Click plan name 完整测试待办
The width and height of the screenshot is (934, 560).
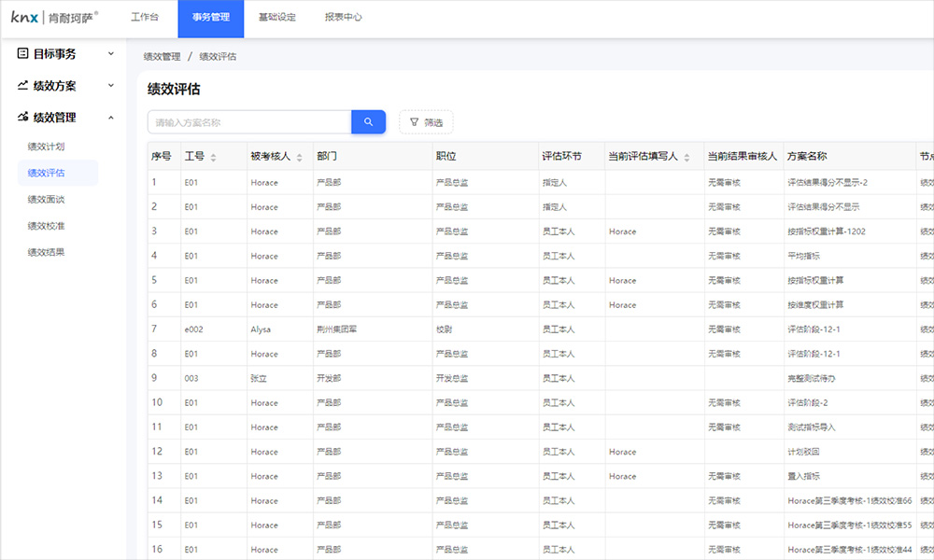pyautogui.click(x=810, y=379)
